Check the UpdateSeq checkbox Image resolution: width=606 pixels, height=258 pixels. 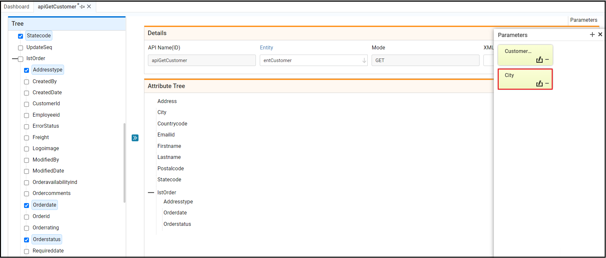point(20,48)
